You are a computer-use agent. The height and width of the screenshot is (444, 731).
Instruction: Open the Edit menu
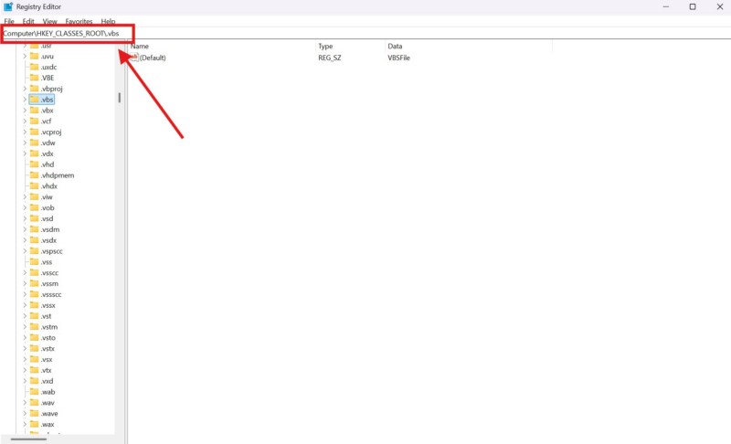(28, 21)
